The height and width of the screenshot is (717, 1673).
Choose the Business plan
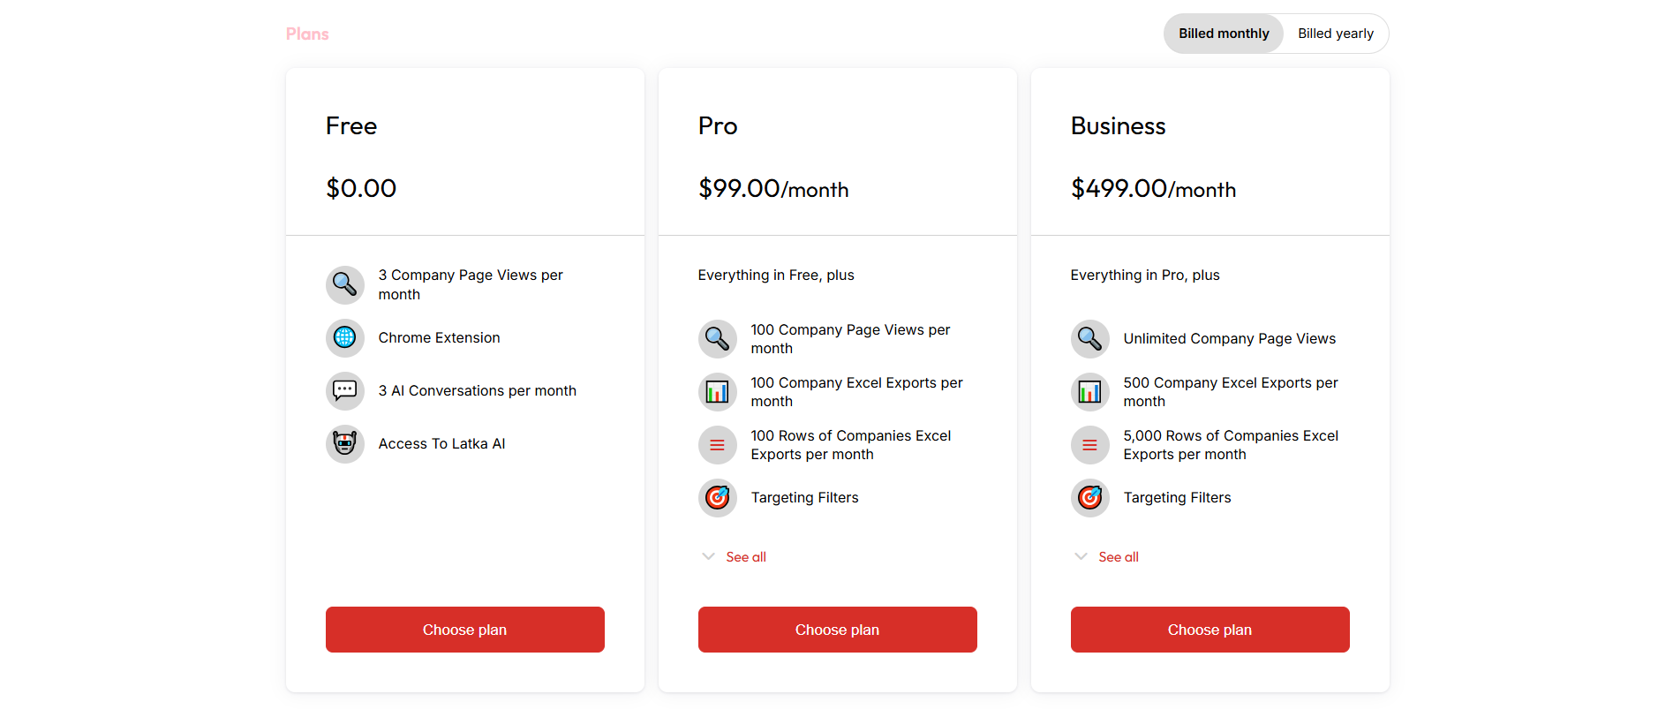[1210, 630]
